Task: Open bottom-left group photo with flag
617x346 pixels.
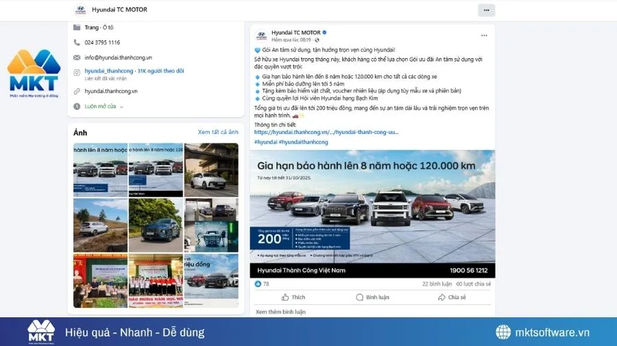Action: [x=100, y=280]
